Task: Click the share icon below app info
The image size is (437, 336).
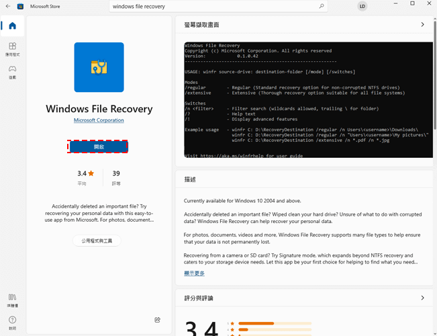Action: (158, 320)
